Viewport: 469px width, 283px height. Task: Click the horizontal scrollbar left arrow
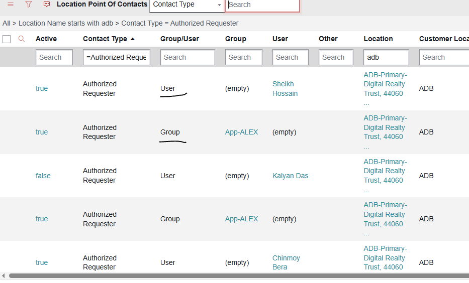tap(4, 275)
